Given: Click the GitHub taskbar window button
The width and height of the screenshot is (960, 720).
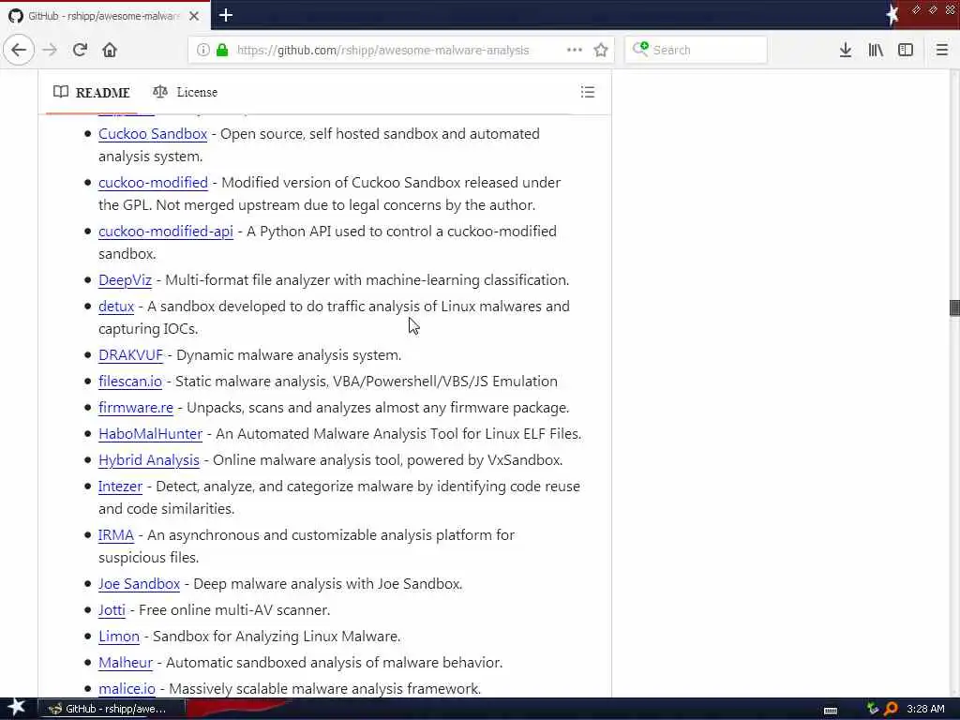Looking at the screenshot, I should click(112, 709).
